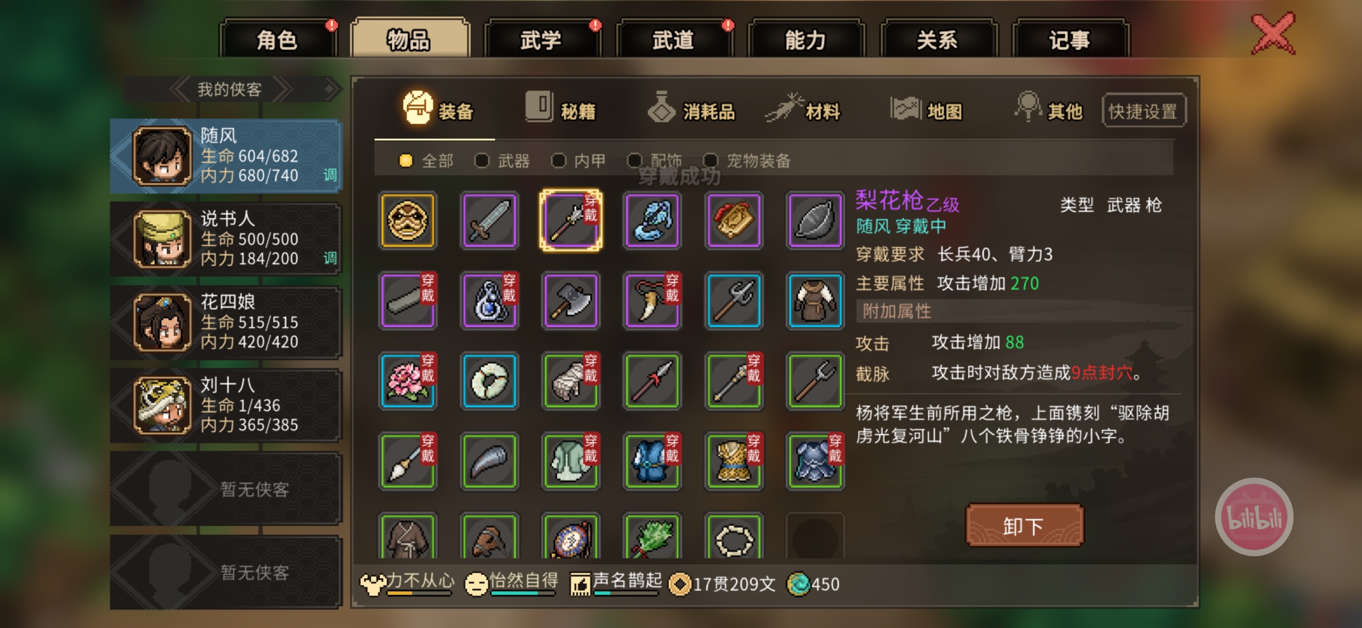Image resolution: width=1362 pixels, height=628 pixels.
Task: Select the blue-bordered brown robe armor
Action: [x=815, y=301]
